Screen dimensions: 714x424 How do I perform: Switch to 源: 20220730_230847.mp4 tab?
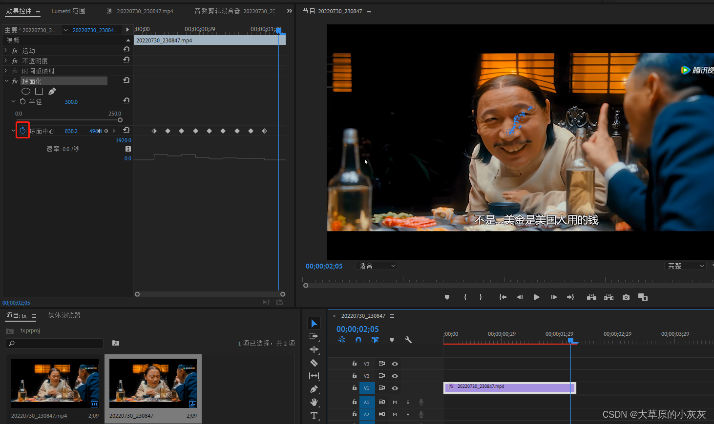tap(140, 11)
